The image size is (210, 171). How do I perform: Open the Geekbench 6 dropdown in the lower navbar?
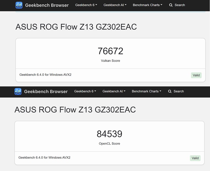pyautogui.click(x=85, y=91)
